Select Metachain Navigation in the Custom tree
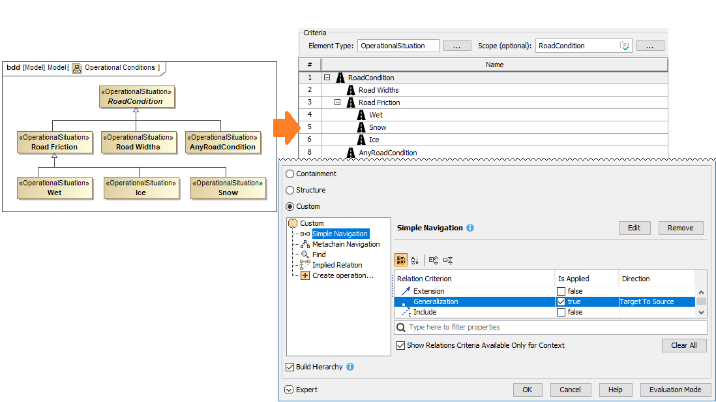Screen dimensions: 716x402 346,244
